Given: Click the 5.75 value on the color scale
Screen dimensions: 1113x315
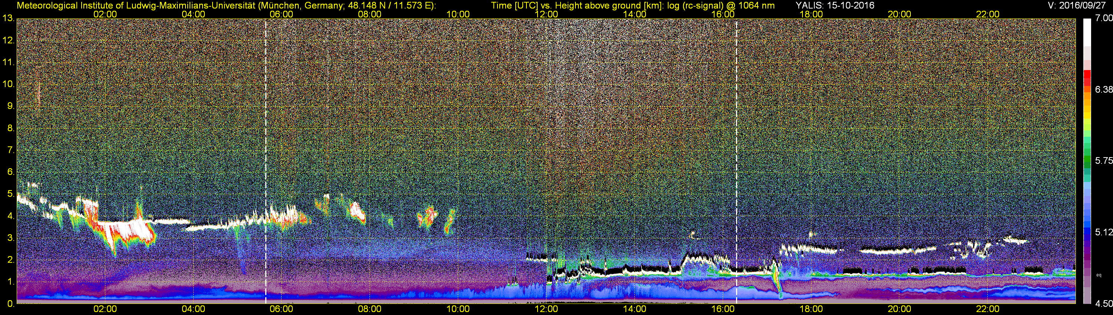Looking at the screenshot, I should (x=1104, y=161).
